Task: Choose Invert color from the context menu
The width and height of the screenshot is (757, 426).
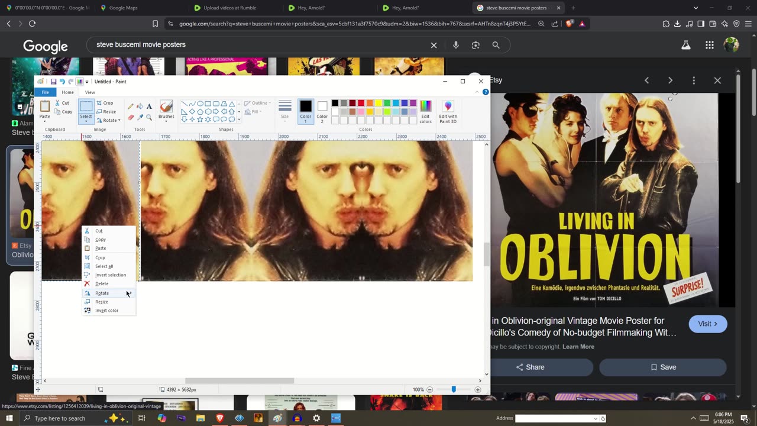Action: coord(109,311)
